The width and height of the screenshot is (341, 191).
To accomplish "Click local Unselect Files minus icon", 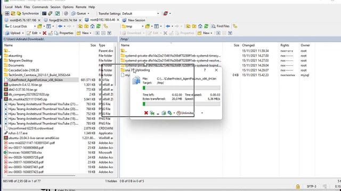I will 103,33.
